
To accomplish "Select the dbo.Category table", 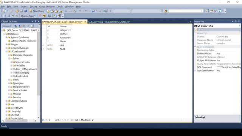I will tap(22, 73).
